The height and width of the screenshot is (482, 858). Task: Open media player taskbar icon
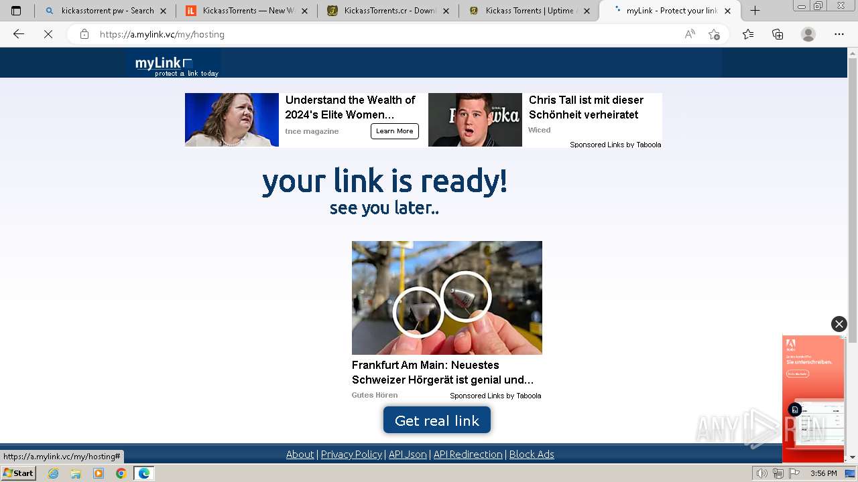[x=99, y=473]
